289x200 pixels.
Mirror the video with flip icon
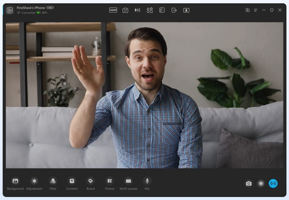(x=137, y=10)
